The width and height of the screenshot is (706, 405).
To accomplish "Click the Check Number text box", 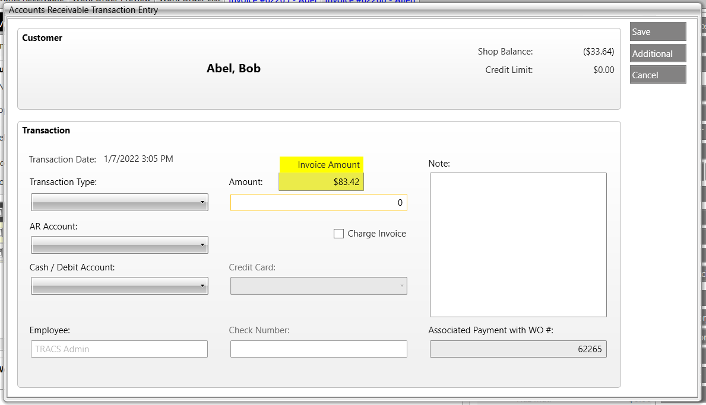I will 318,349.
